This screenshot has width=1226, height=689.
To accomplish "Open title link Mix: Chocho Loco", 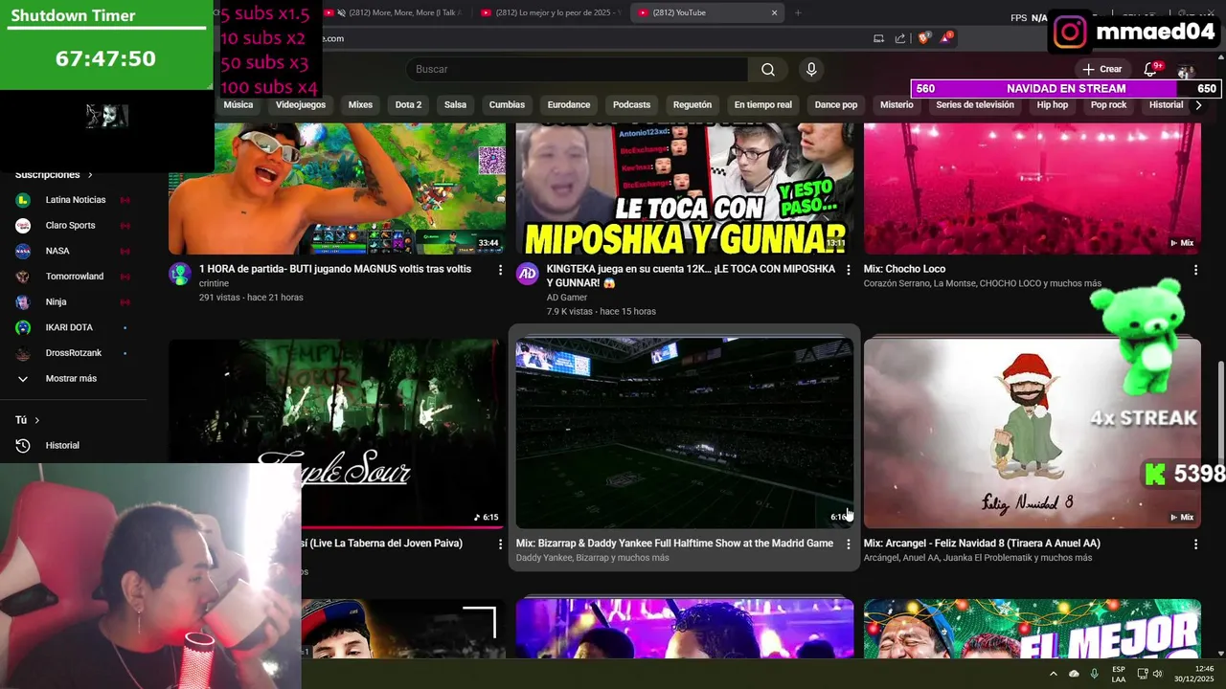I will click(904, 269).
